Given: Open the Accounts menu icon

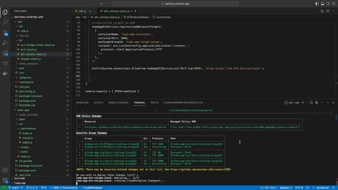Looking at the screenshot, I should [5, 170].
